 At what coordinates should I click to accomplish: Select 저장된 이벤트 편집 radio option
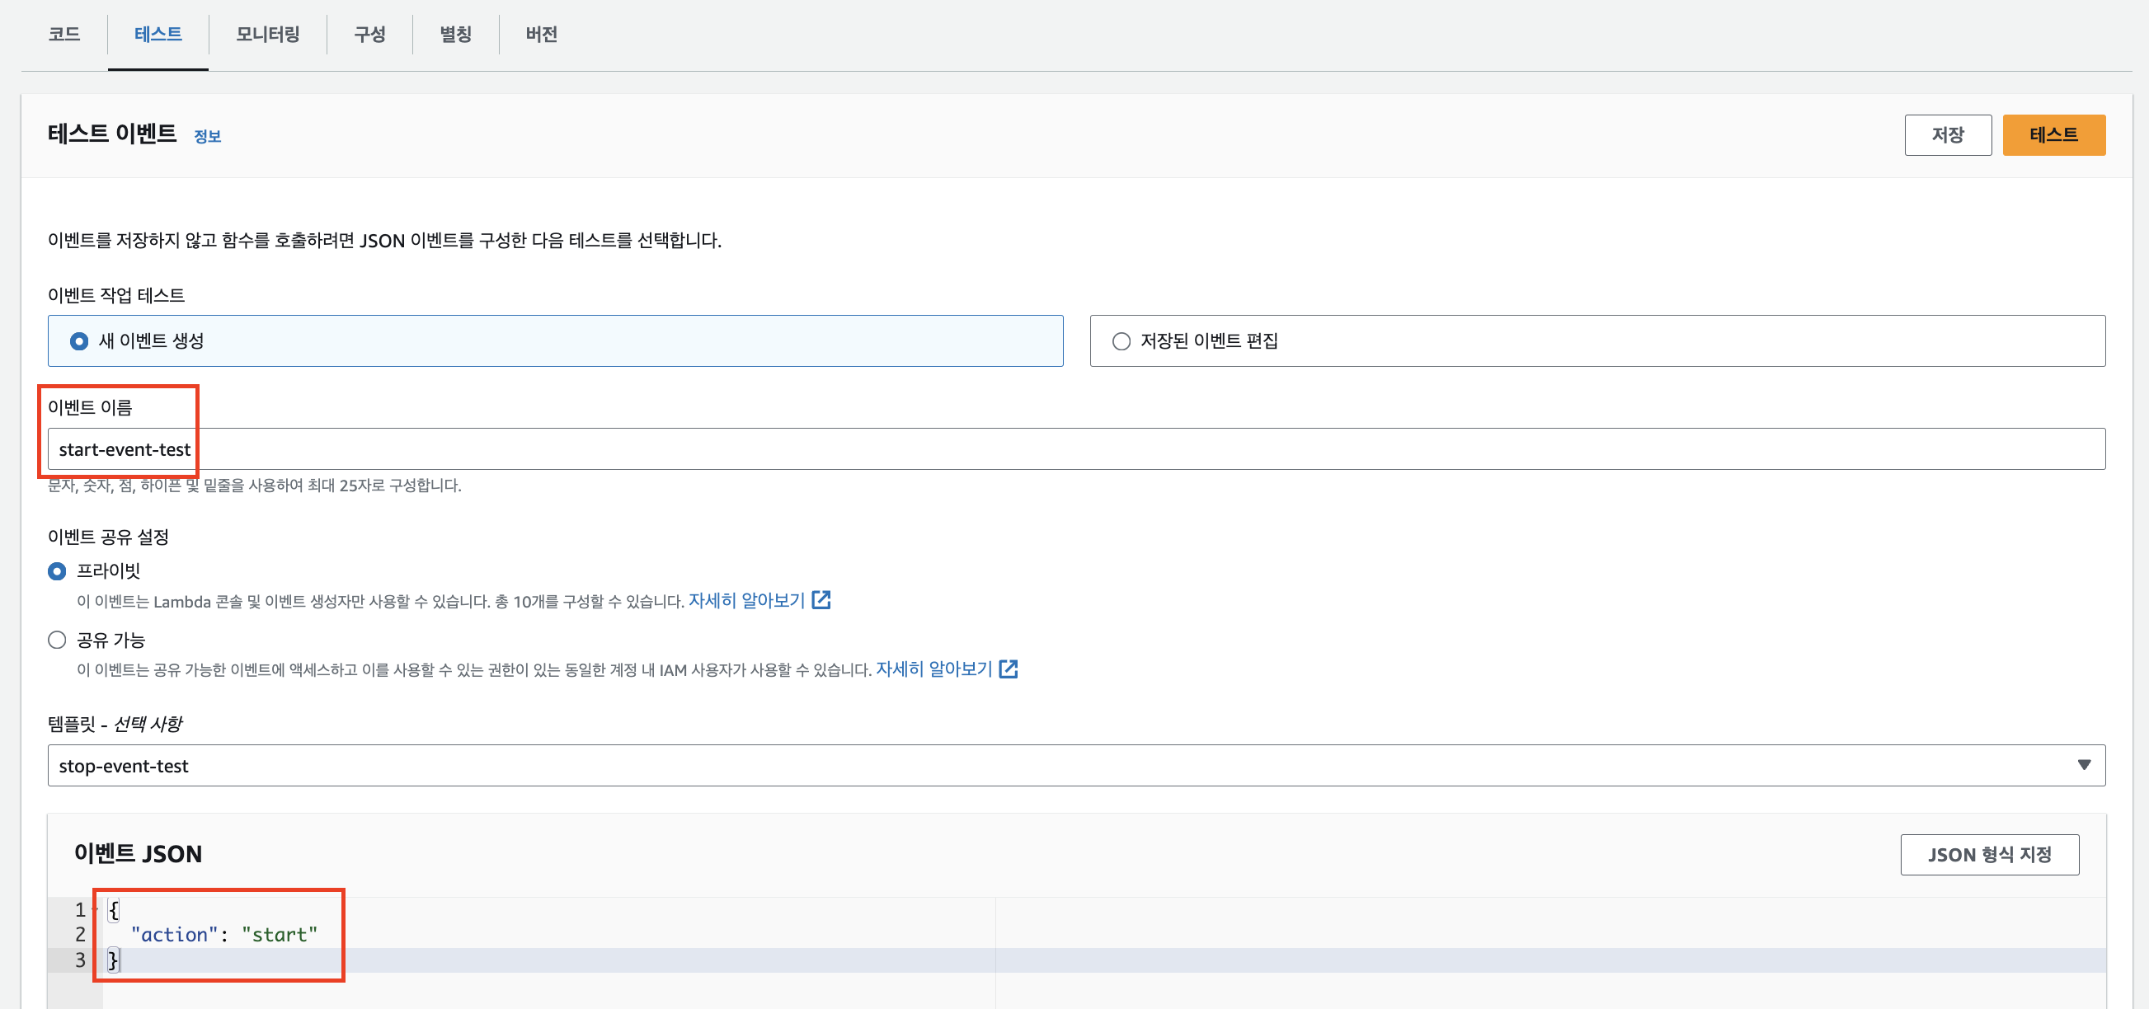[x=1122, y=341]
